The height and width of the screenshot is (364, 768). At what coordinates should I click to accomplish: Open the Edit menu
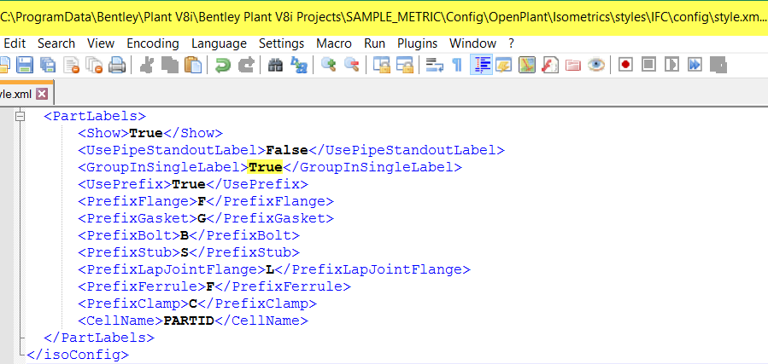click(15, 43)
